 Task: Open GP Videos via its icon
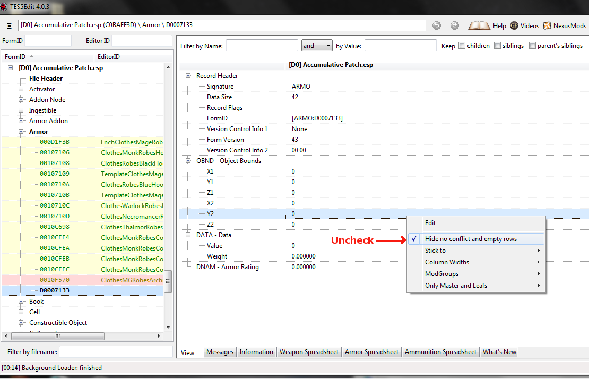point(515,25)
